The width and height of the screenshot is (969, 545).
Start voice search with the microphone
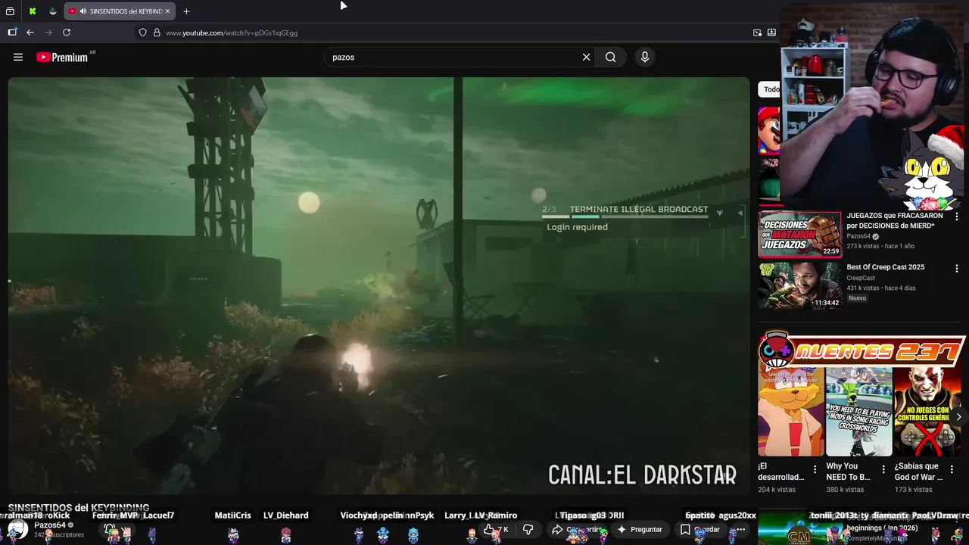[645, 57]
